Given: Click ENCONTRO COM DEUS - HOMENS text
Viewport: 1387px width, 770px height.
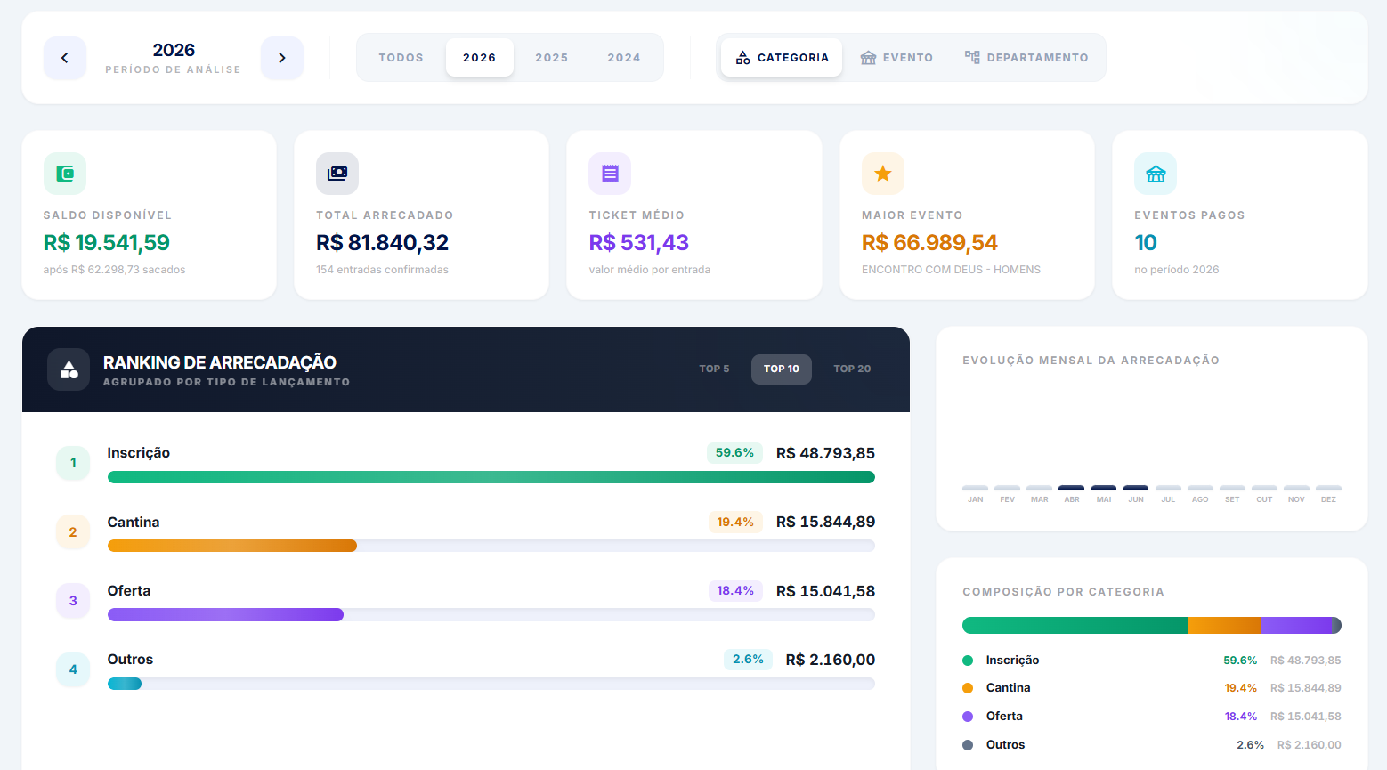Looking at the screenshot, I should (951, 270).
